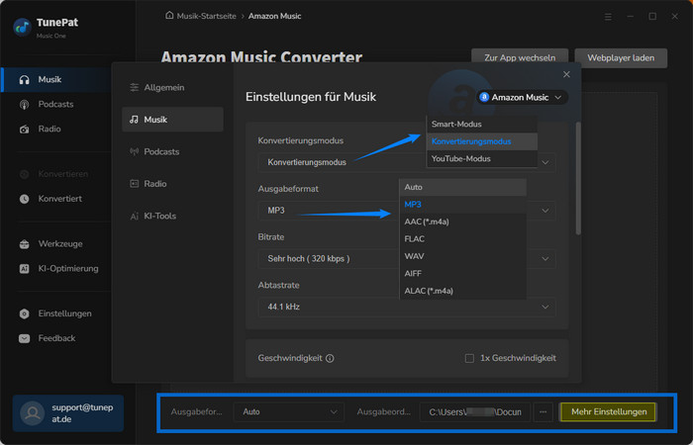Go to Musik-Startseite breadcrumb link
The image size is (693, 445).
click(x=206, y=16)
